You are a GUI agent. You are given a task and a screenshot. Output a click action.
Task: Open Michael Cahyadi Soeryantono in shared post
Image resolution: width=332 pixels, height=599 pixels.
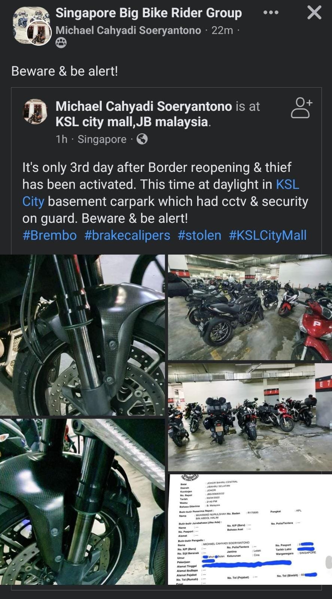pos(144,106)
